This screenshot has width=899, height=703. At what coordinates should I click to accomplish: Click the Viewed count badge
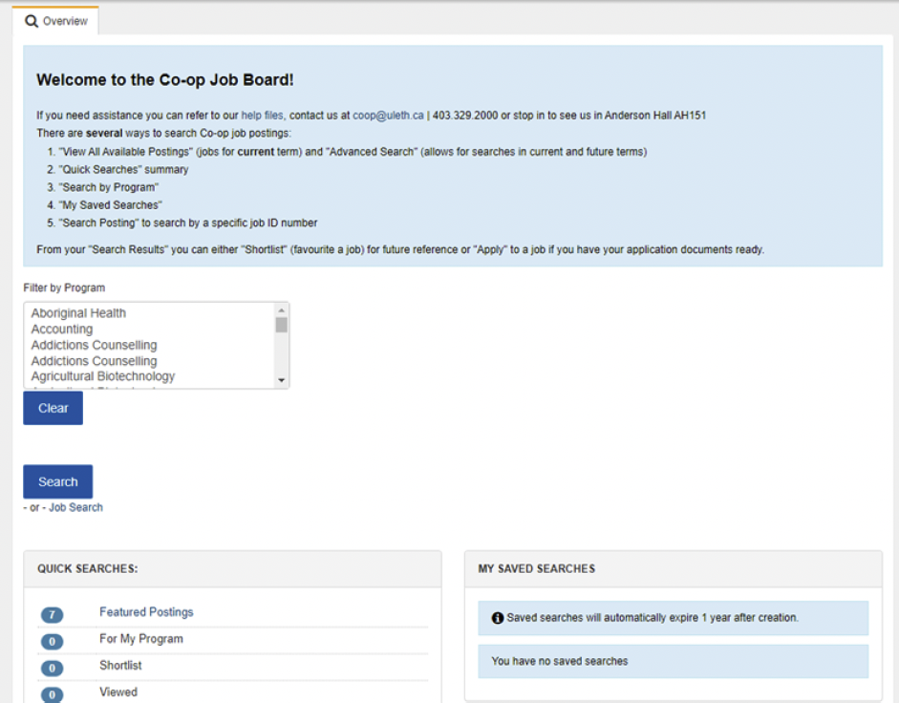(x=53, y=693)
